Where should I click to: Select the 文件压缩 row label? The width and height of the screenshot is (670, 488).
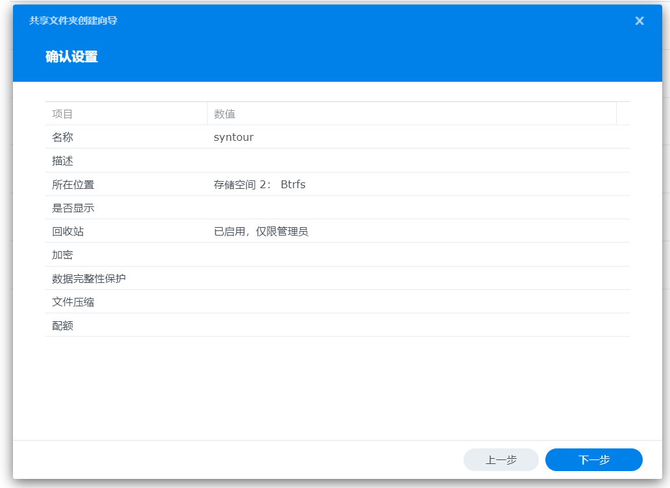(73, 302)
